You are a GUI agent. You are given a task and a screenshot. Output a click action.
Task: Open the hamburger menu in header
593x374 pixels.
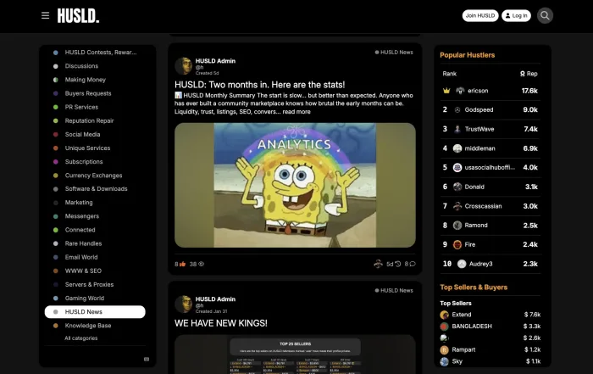point(46,15)
